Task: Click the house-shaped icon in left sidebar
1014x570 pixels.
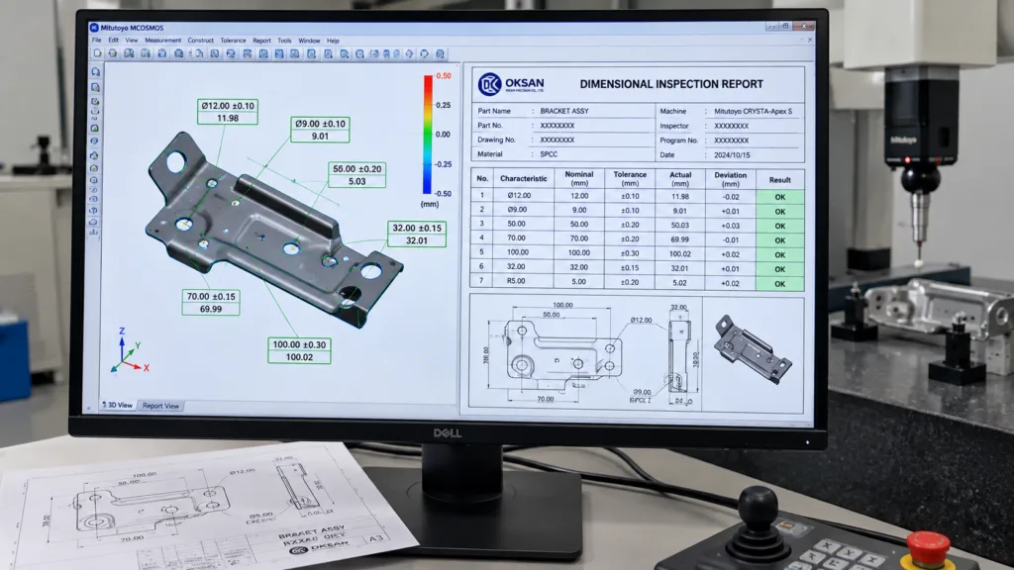Action: pyautogui.click(x=94, y=155)
